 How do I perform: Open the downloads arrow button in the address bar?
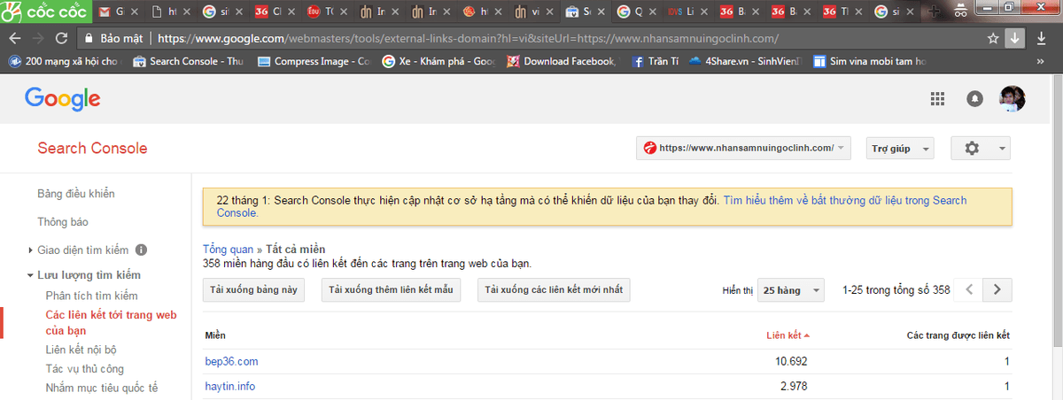click(x=1015, y=39)
